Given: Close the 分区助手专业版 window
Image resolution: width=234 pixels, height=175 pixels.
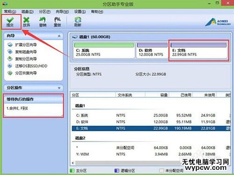Looking at the screenshot, I should coord(228,3).
